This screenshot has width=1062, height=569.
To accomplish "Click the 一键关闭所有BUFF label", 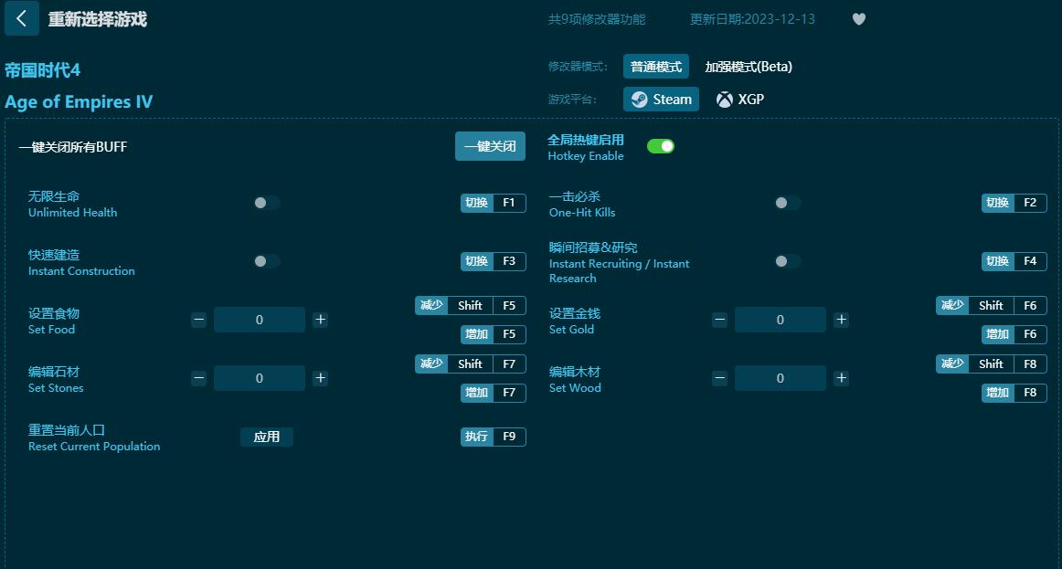I will [x=73, y=147].
